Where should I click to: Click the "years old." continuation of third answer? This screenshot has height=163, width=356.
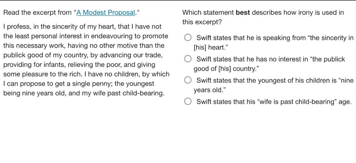(209, 90)
